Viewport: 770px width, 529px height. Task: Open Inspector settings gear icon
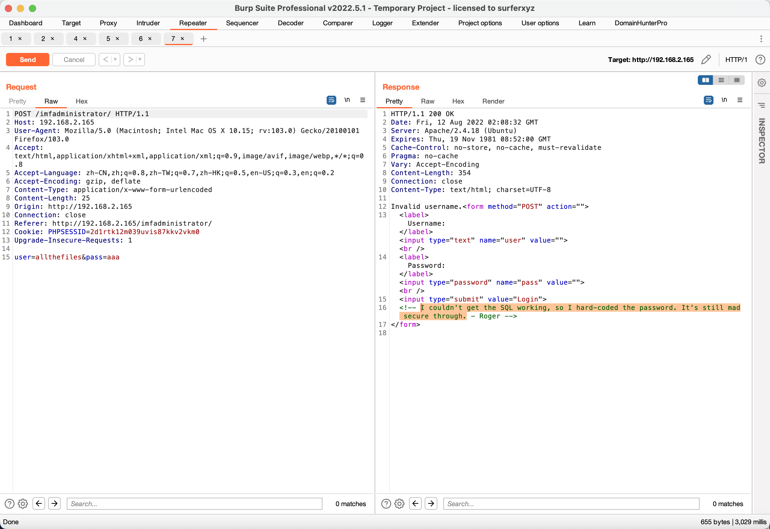(x=762, y=82)
